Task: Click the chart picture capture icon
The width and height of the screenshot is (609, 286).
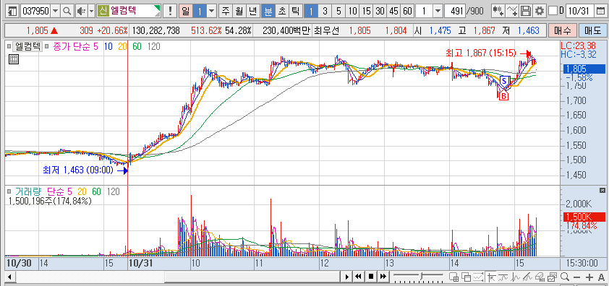Action: [x=553, y=277]
